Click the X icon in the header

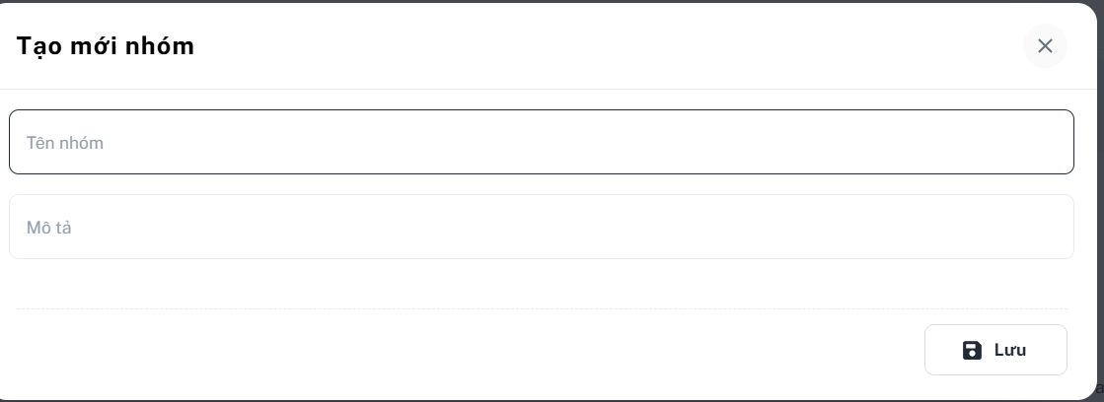[x=1045, y=46]
